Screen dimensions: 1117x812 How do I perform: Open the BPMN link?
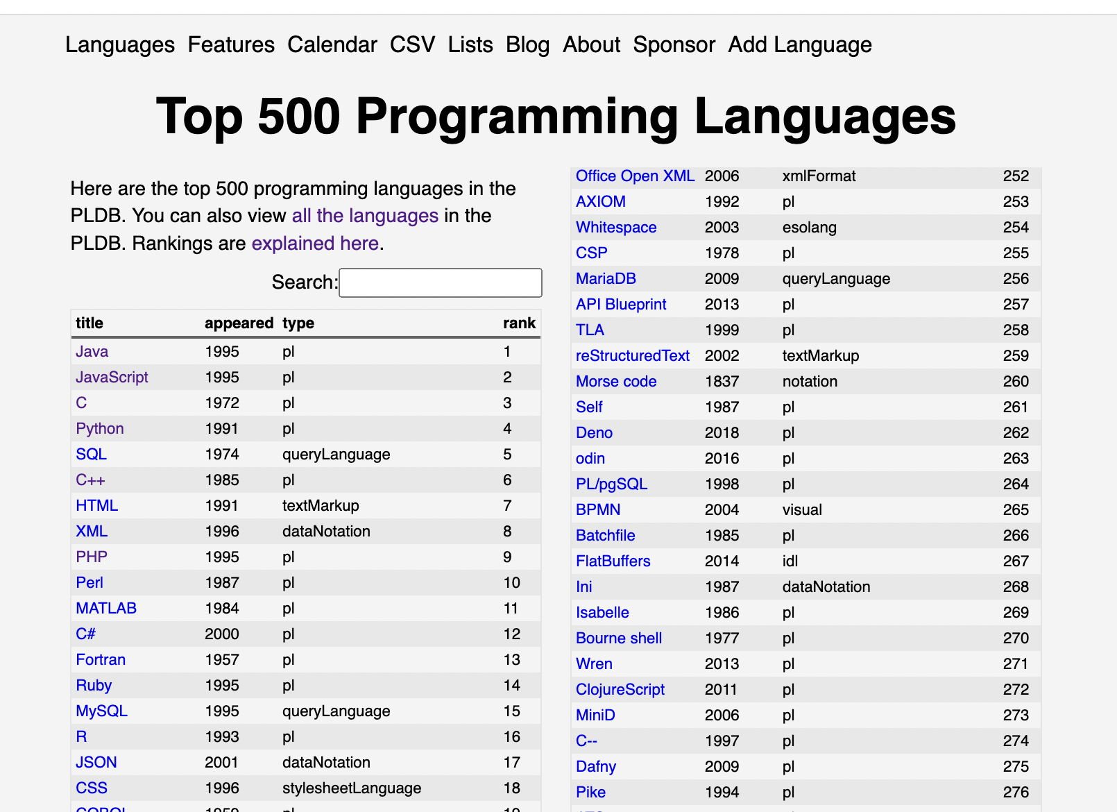(x=598, y=510)
